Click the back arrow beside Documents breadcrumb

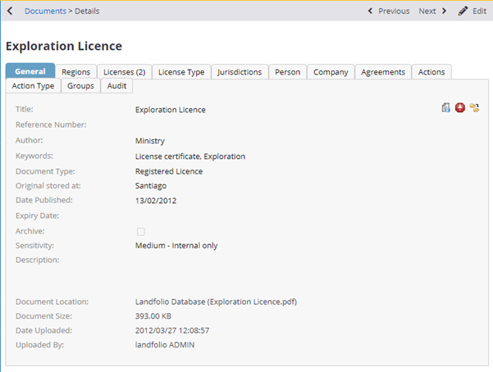(x=10, y=11)
